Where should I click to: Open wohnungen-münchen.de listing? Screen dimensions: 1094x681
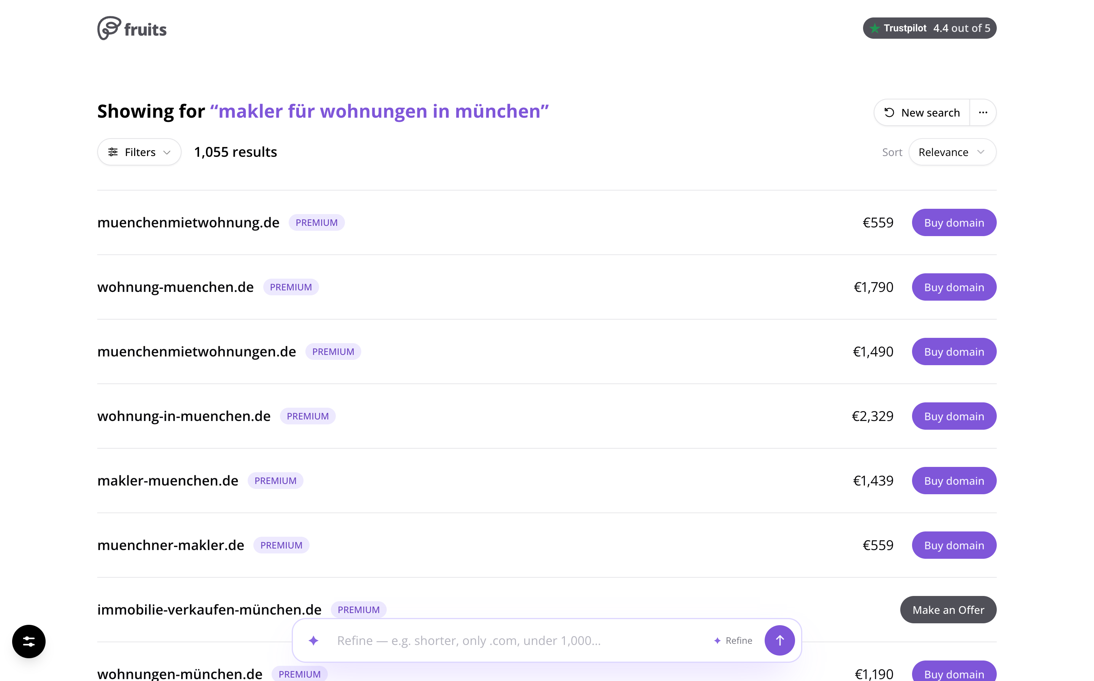(x=180, y=674)
